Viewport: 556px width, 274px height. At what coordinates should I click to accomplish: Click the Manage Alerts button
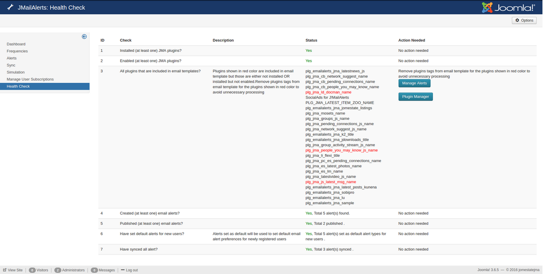pos(414,83)
